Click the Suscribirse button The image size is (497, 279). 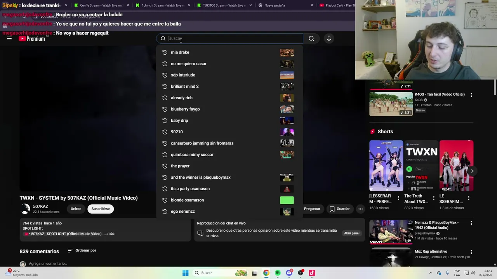tap(101, 209)
